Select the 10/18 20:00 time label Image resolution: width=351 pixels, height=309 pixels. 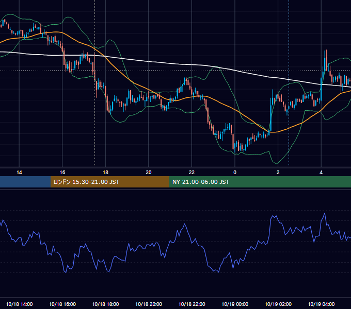pos(149,304)
